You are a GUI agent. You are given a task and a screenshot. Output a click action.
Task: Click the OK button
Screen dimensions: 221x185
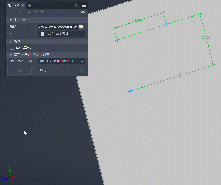20,70
